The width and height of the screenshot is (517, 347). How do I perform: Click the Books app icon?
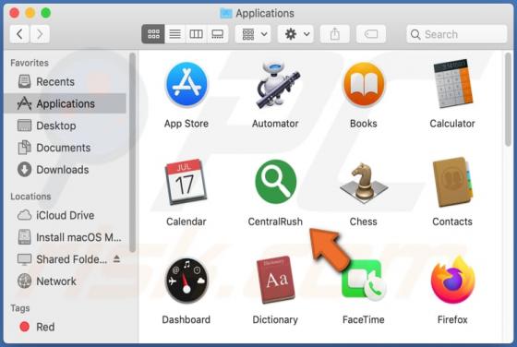[x=364, y=85]
